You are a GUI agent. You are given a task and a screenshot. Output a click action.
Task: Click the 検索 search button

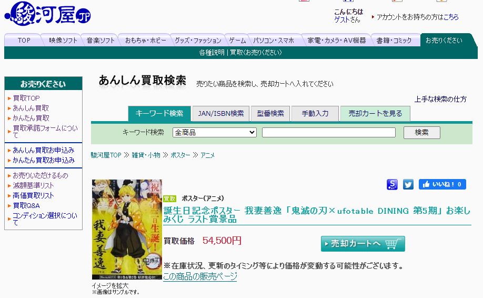[x=421, y=133]
